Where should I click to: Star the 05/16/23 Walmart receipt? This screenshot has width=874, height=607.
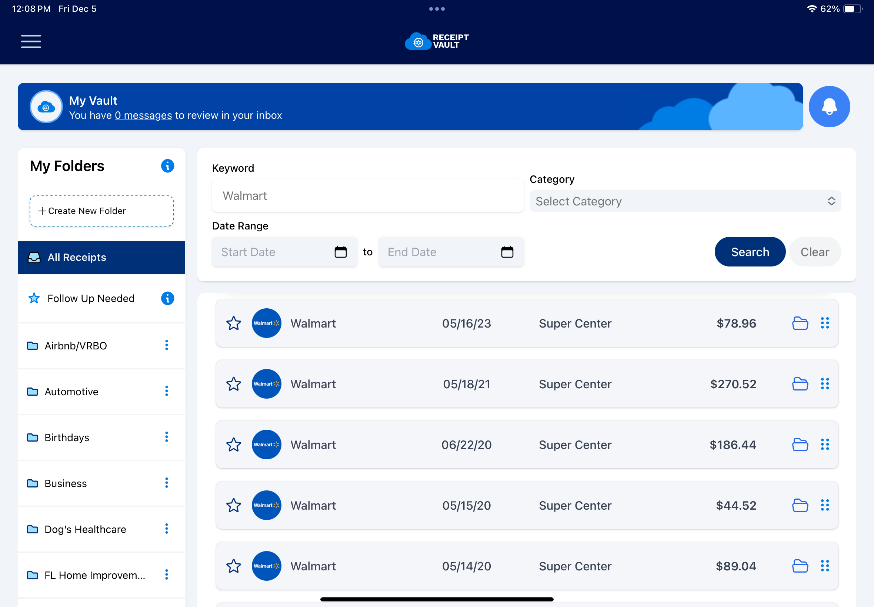(234, 323)
